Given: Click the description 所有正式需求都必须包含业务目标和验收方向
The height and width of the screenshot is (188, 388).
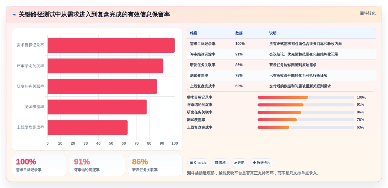Looking at the screenshot, I should [306, 44].
